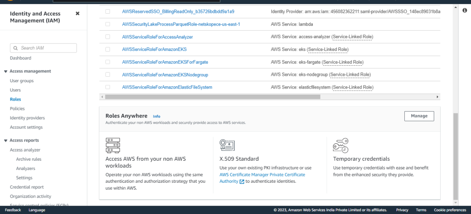Image resolution: width=471 pixels, height=214 pixels.
Task: Open Dashboard in the IAM sidebar
Action: 20,58
